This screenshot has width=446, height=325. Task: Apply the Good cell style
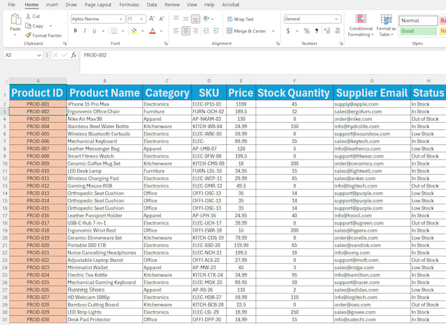point(418,31)
